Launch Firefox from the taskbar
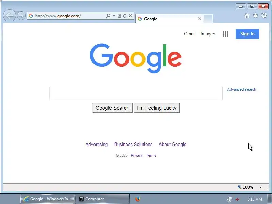The image size is (272, 204). tap(138, 199)
